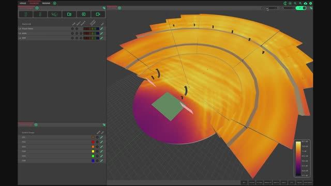331x186 pixels.
Task: Toggle the circle beside the yellow control group
Action: coord(97,151)
